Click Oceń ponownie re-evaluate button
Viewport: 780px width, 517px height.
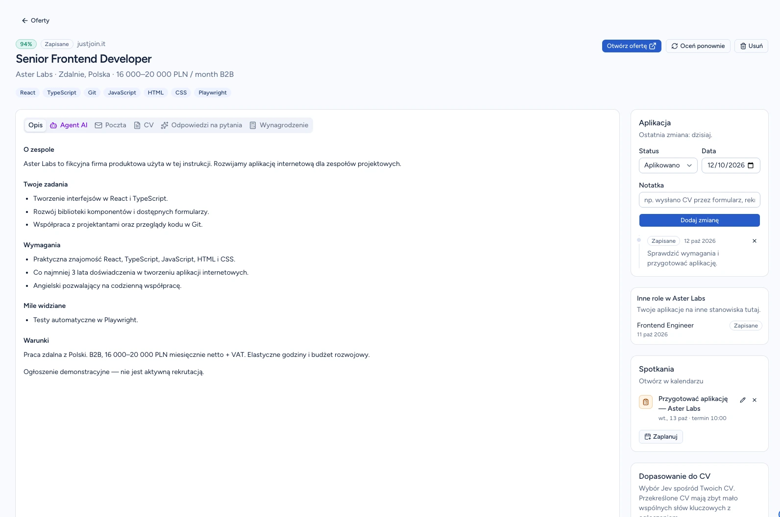tap(698, 46)
